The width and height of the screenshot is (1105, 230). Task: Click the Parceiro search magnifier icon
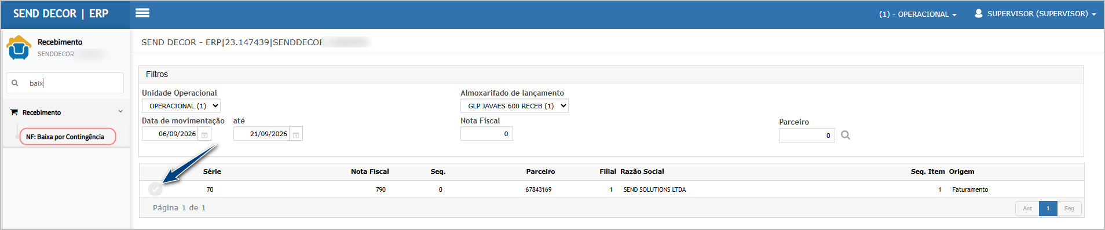click(x=846, y=135)
